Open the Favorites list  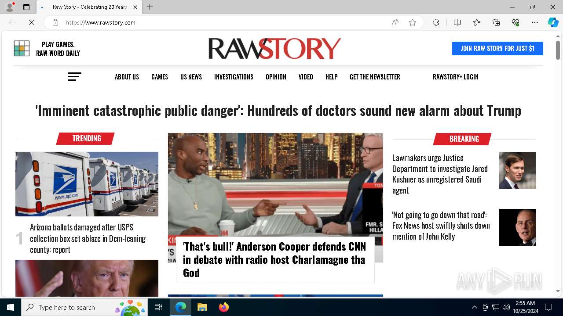point(477,22)
